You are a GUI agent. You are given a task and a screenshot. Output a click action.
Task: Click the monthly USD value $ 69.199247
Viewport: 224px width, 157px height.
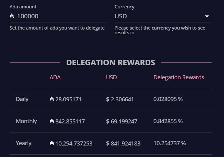(121, 121)
